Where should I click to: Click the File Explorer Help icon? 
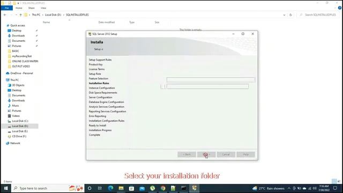click(340, 8)
